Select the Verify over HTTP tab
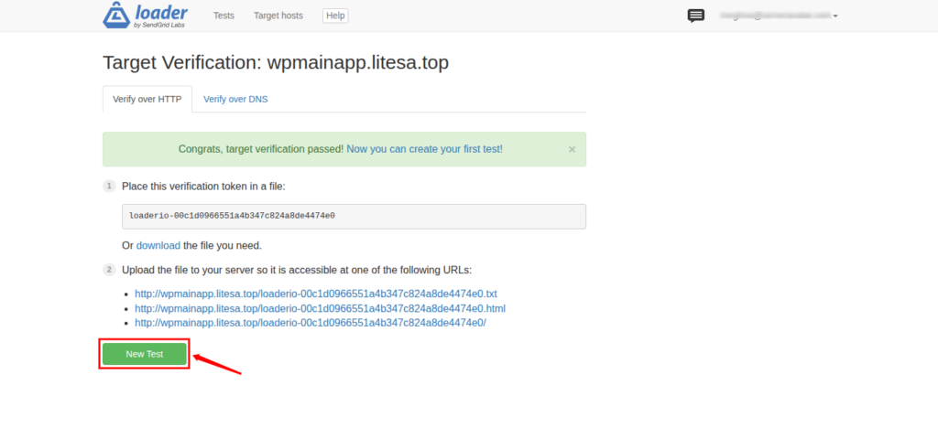The height and width of the screenshot is (428, 938). 147,99
